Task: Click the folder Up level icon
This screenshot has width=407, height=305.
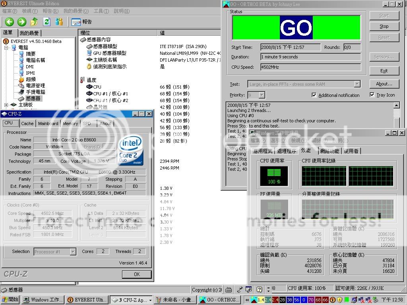Action: coord(35,22)
